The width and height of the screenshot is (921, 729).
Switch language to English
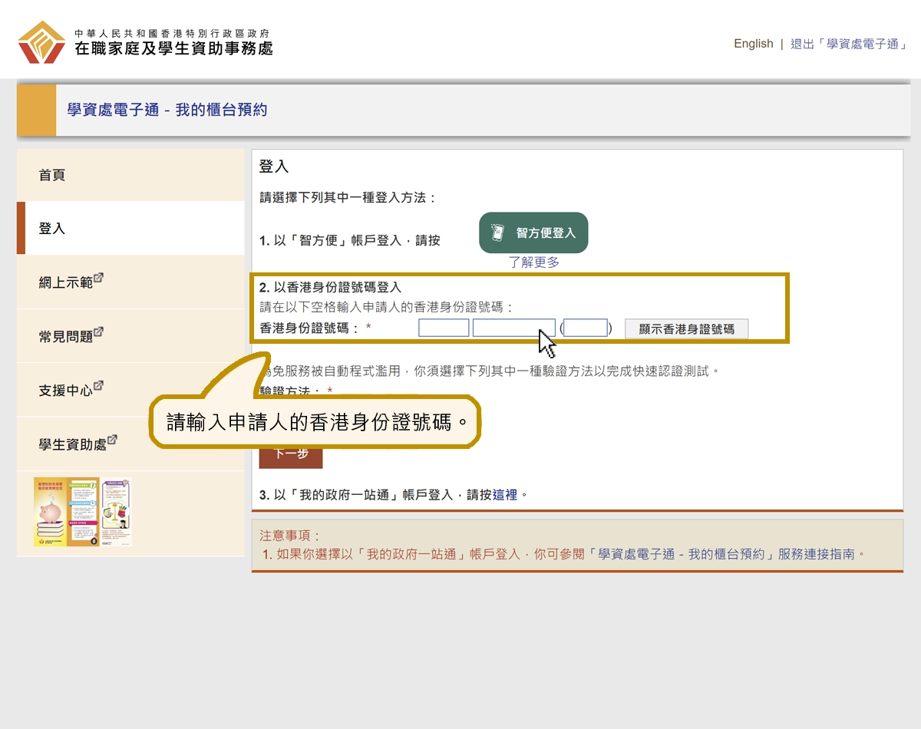[753, 44]
